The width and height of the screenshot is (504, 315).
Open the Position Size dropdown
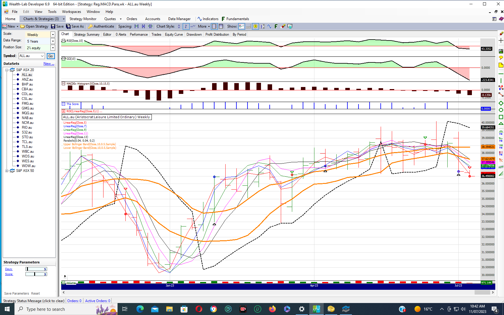tap(53, 48)
